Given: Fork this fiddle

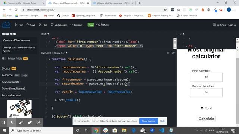Looking at the screenshot, I should pos(43,25).
